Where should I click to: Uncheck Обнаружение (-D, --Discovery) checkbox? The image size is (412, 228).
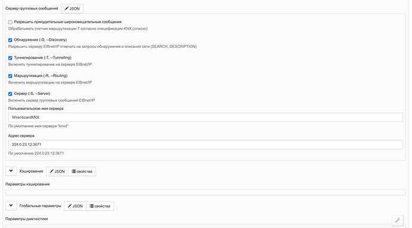click(x=10, y=40)
